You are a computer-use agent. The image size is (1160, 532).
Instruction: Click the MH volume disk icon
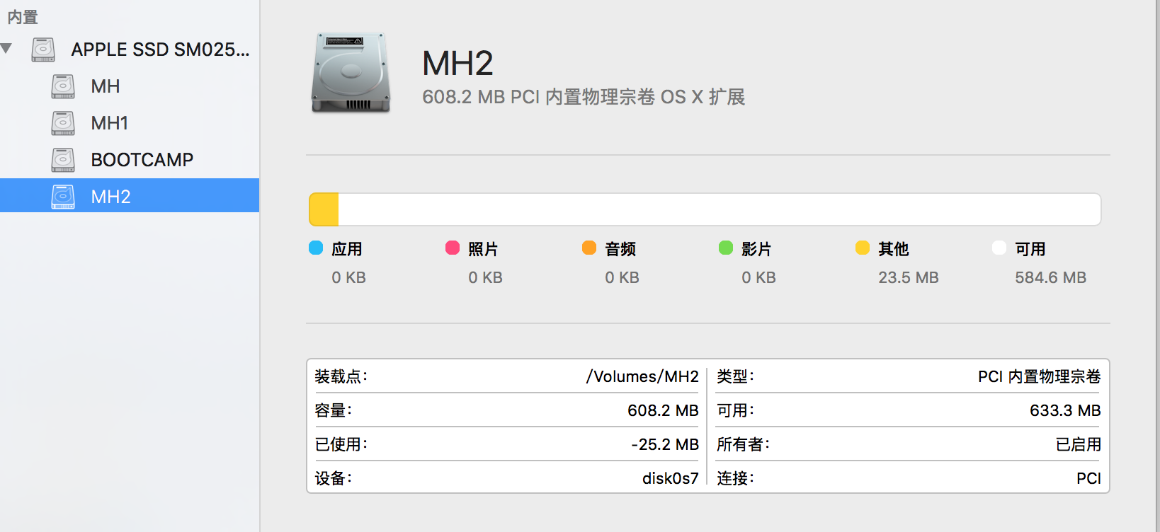pos(63,86)
